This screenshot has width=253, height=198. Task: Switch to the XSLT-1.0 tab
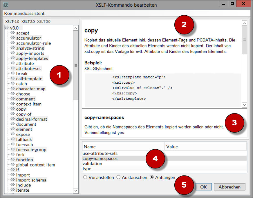point(12,22)
